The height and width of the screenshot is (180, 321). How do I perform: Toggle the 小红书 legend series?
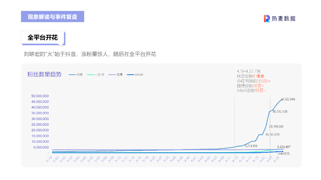click(x=95, y=74)
